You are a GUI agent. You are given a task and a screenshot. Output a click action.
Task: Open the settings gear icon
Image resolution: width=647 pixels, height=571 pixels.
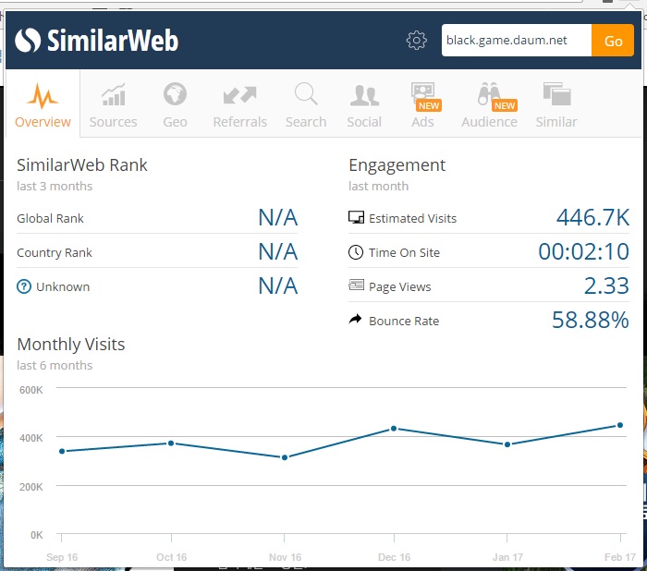416,40
